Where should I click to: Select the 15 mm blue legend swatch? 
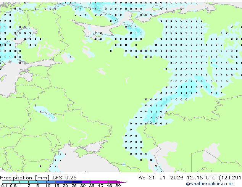tap(60, 182)
